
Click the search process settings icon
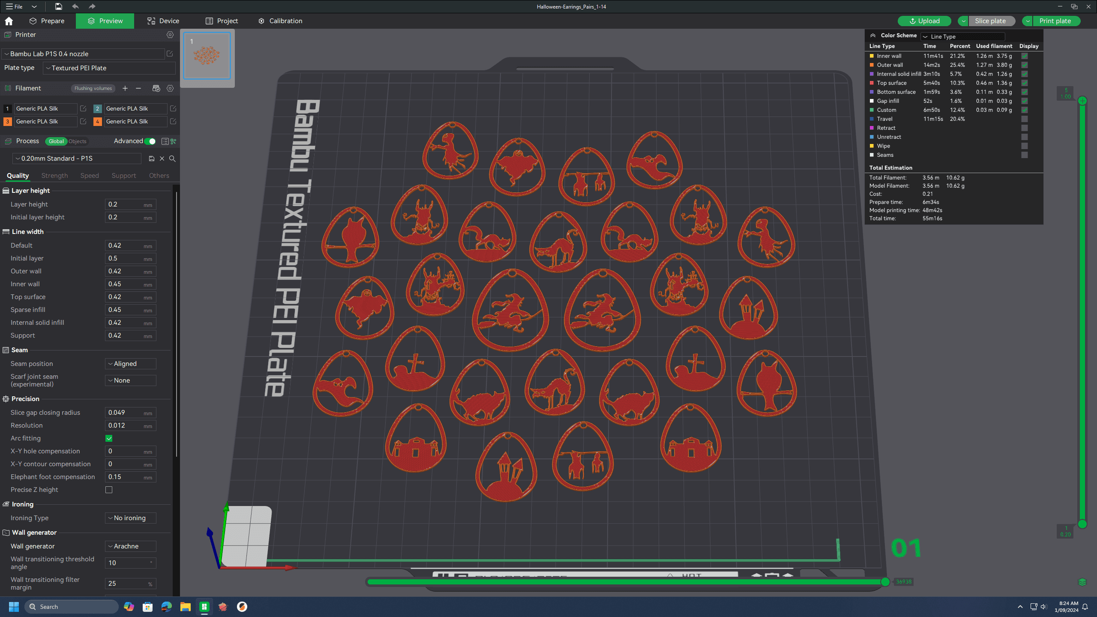tap(173, 158)
